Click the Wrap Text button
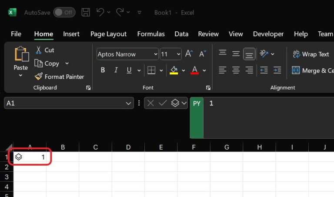The height and width of the screenshot is (197, 334). (311, 54)
